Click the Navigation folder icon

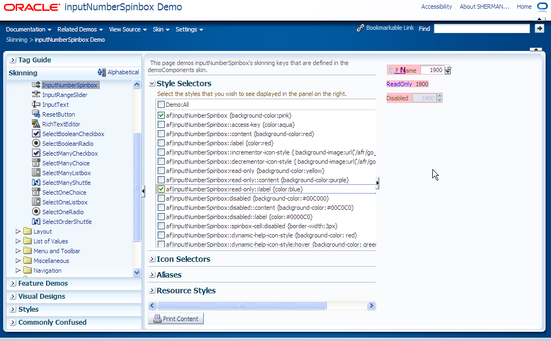[x=28, y=270]
